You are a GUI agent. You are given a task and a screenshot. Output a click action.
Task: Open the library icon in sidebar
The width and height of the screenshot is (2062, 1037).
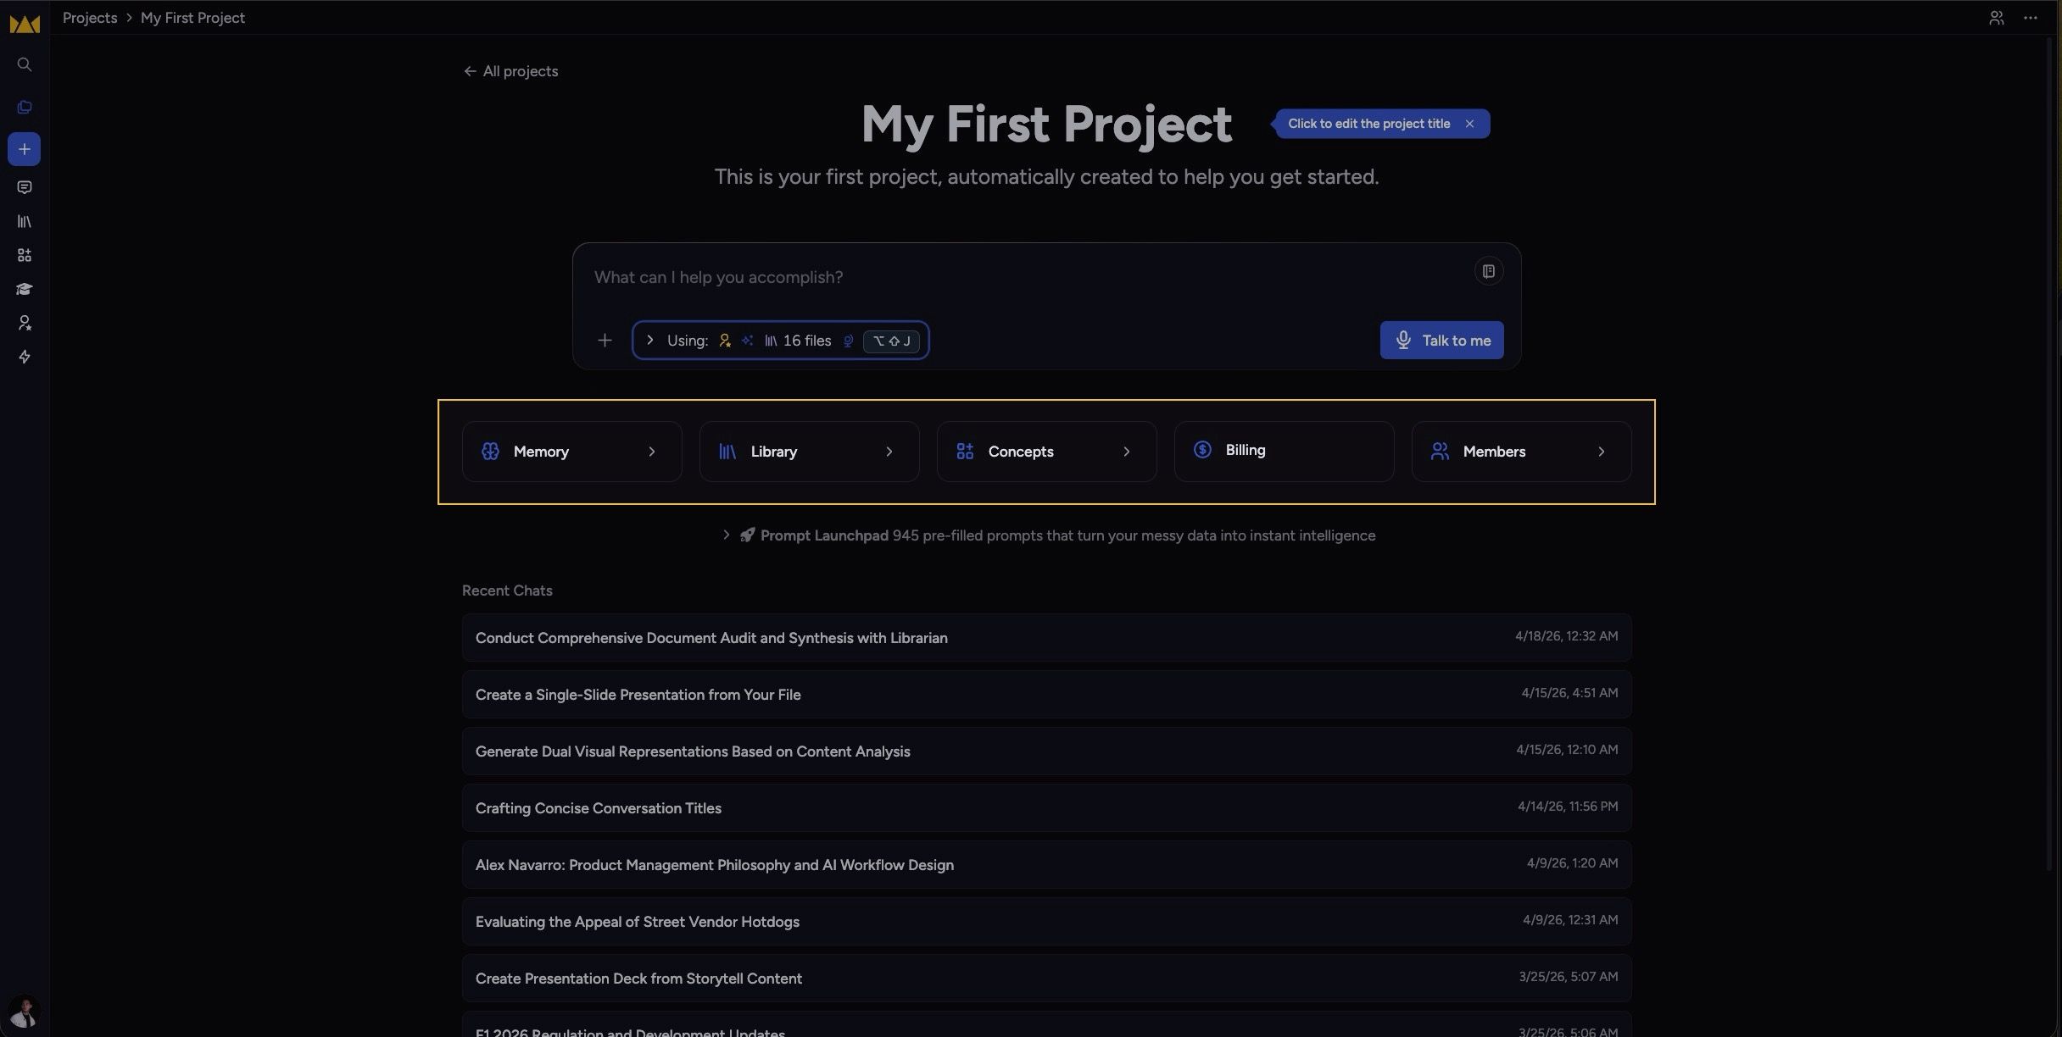pos(25,221)
